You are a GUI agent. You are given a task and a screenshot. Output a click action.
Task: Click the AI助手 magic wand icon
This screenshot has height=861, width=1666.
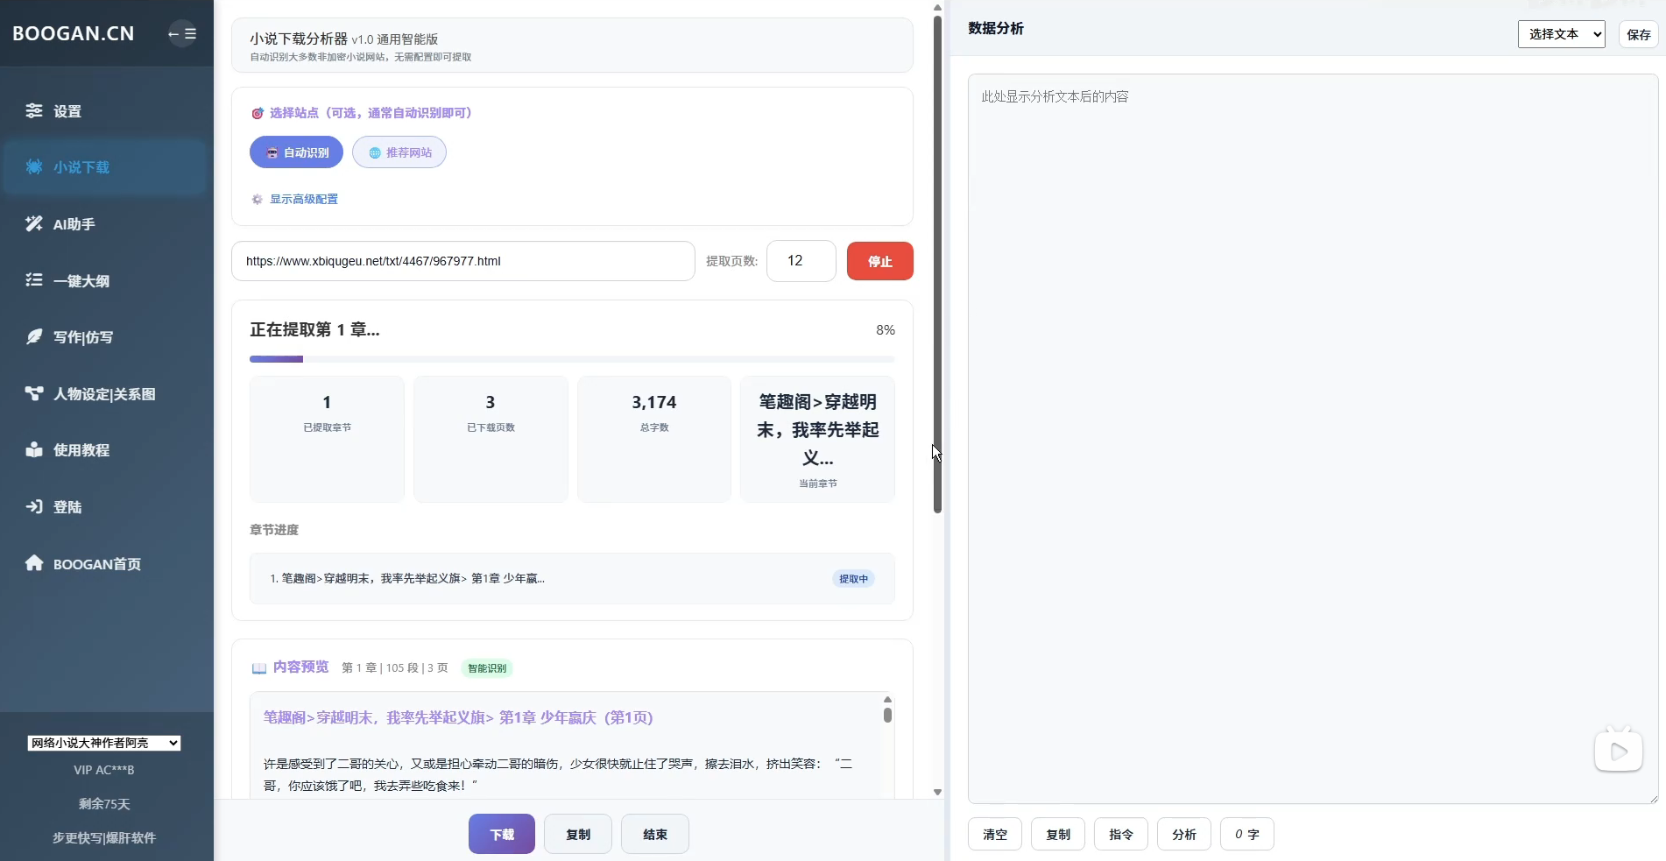click(x=34, y=224)
